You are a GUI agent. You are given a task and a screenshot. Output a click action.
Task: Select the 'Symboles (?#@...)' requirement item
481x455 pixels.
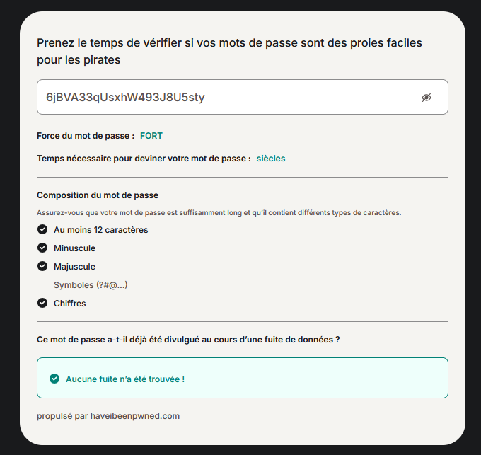pos(91,285)
